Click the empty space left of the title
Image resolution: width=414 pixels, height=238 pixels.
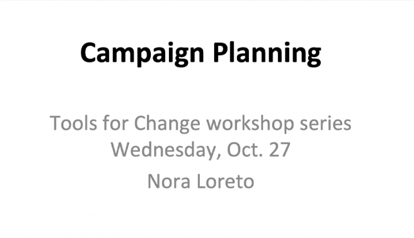pyautogui.click(x=40, y=53)
